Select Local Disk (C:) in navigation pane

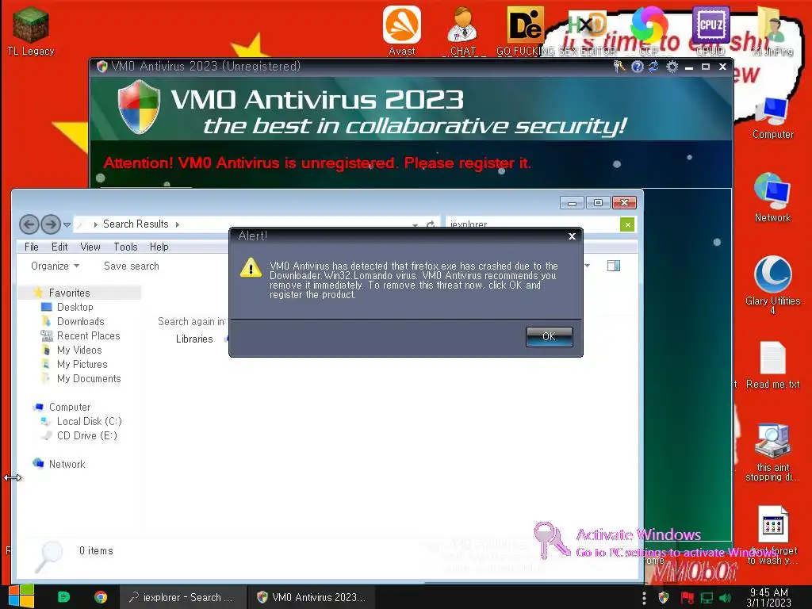pos(89,421)
